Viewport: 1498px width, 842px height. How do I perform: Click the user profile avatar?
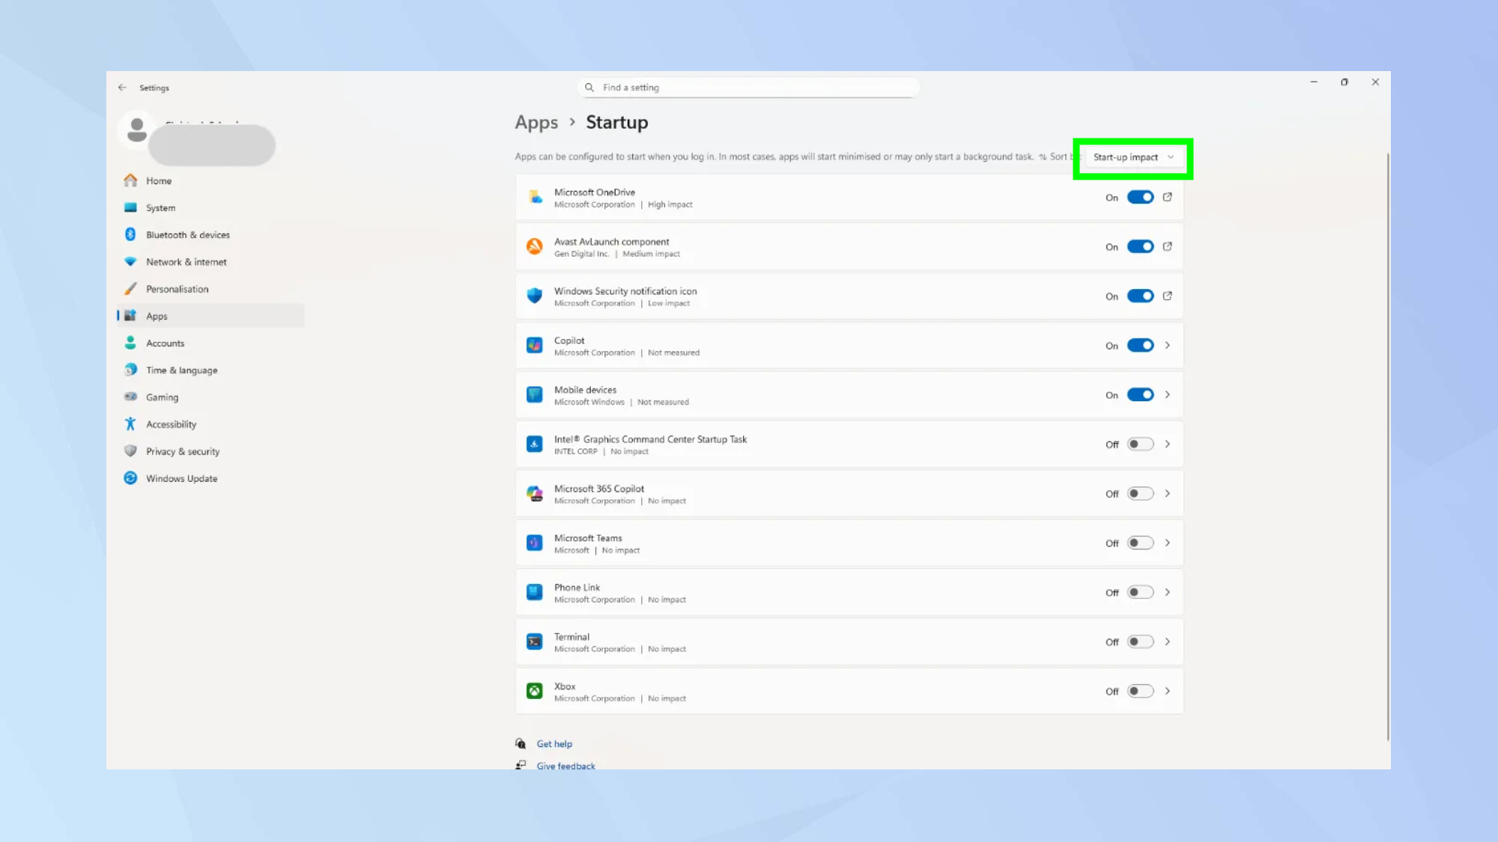point(136,130)
